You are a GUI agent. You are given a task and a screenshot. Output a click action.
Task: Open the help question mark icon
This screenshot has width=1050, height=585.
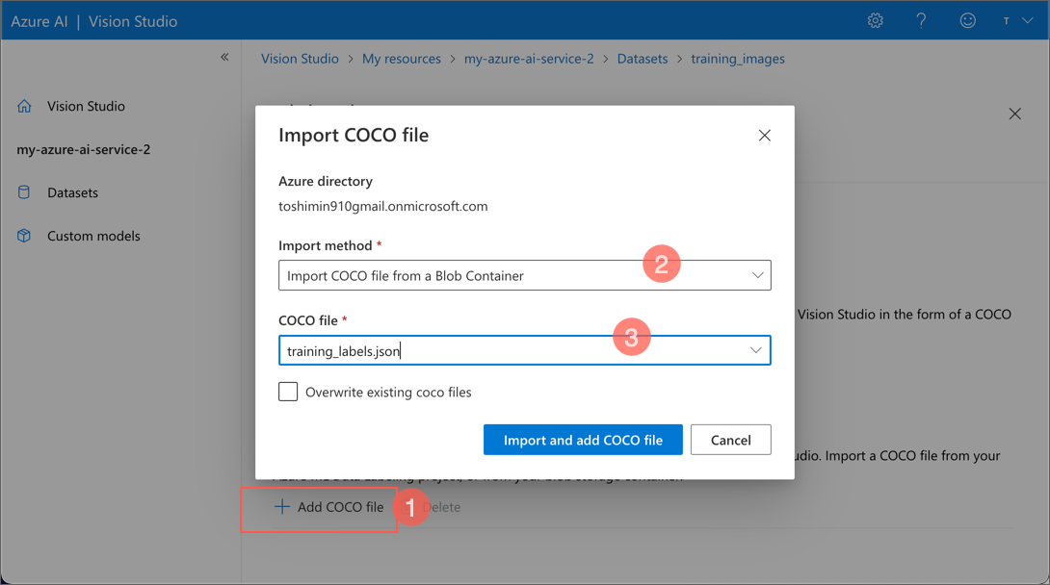[x=922, y=21]
